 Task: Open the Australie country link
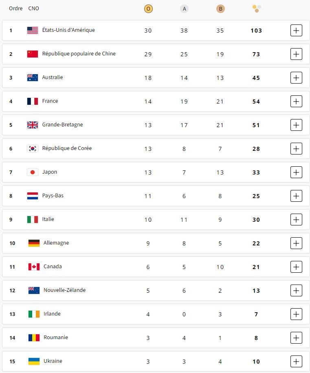coord(53,77)
